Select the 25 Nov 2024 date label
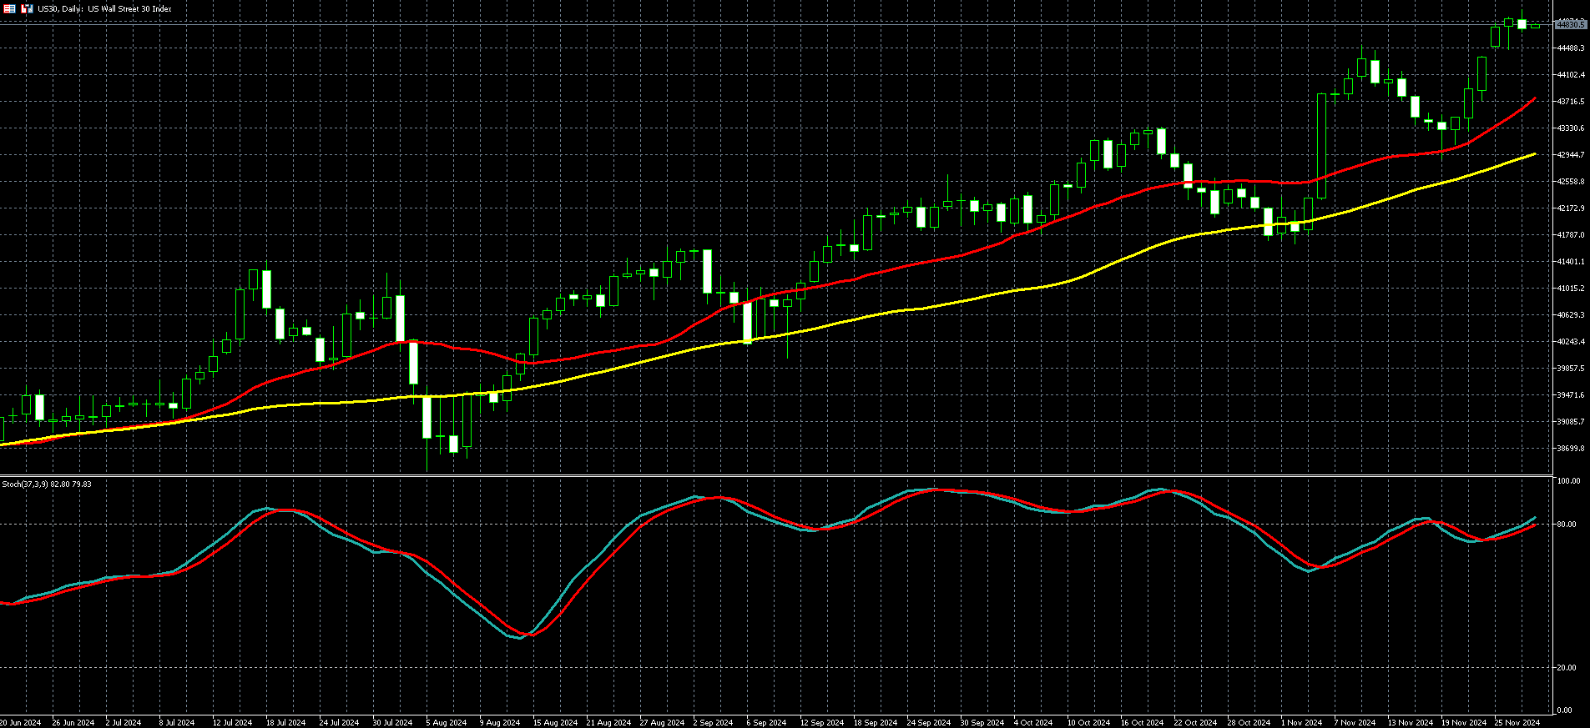 (x=1517, y=722)
